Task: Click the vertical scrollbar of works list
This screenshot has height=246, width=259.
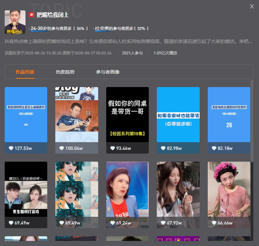Action: (x=252, y=121)
